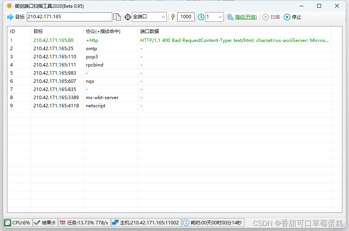Toggle the 指纹(开启) fingerprint link

point(246,17)
